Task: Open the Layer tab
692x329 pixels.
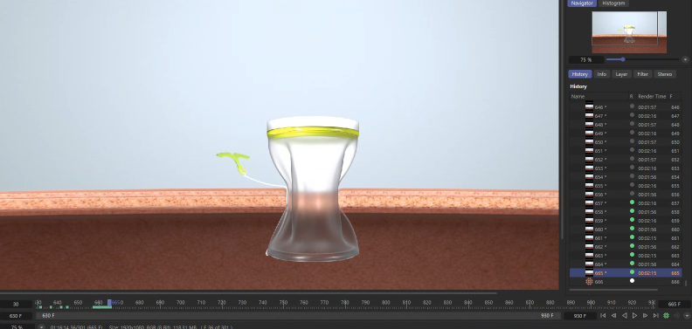Action: coord(621,74)
